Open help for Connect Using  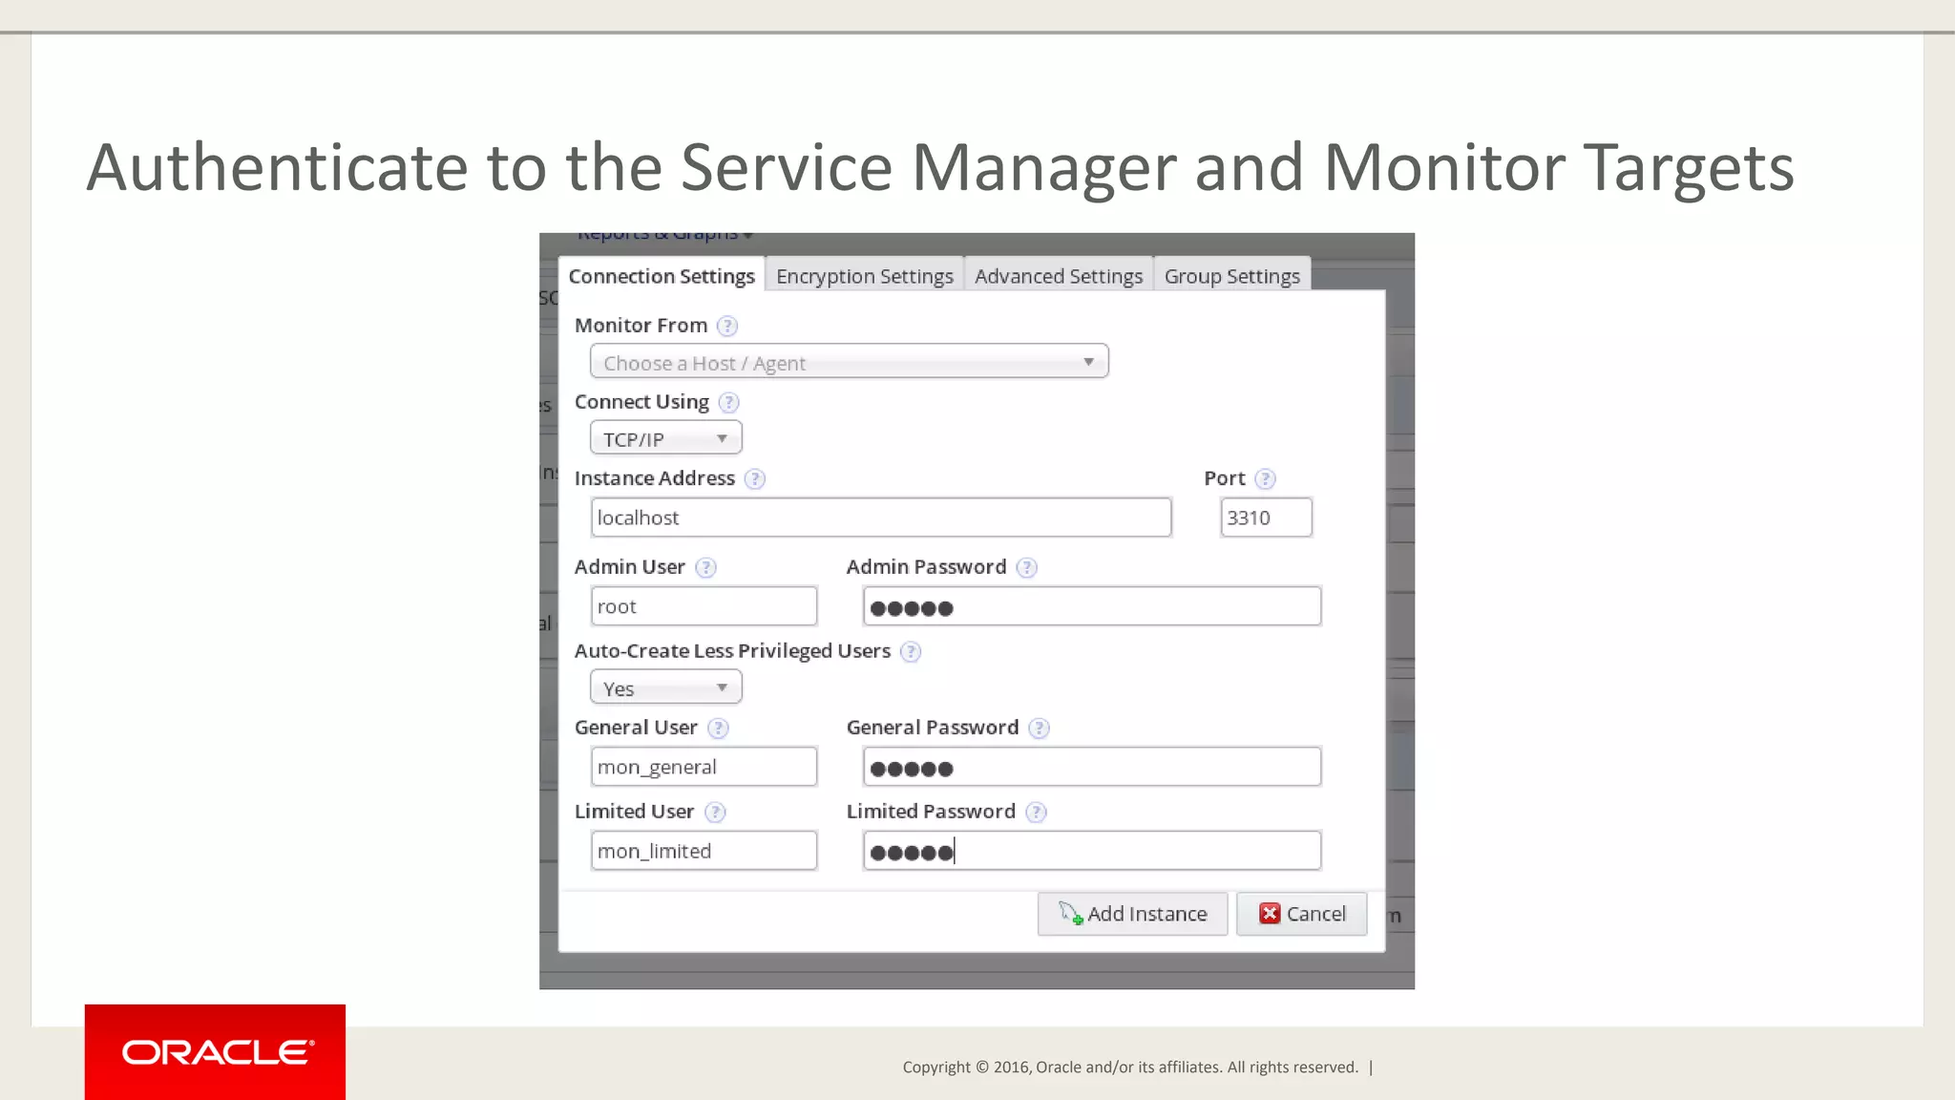(x=728, y=402)
